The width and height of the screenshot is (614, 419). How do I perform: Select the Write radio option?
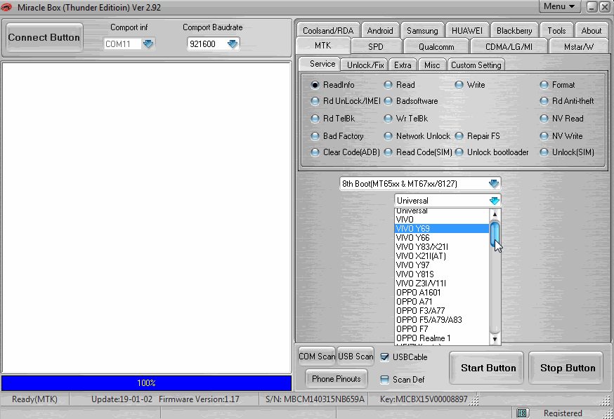tap(459, 85)
